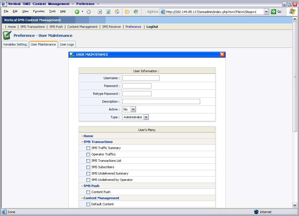The height and width of the screenshot is (216, 299).
Task: Click into the Username input field
Action: (141, 78)
